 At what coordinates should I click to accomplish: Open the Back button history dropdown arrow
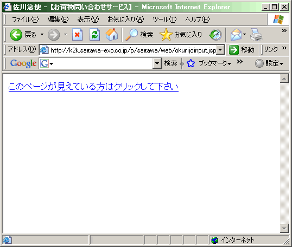[42, 34]
